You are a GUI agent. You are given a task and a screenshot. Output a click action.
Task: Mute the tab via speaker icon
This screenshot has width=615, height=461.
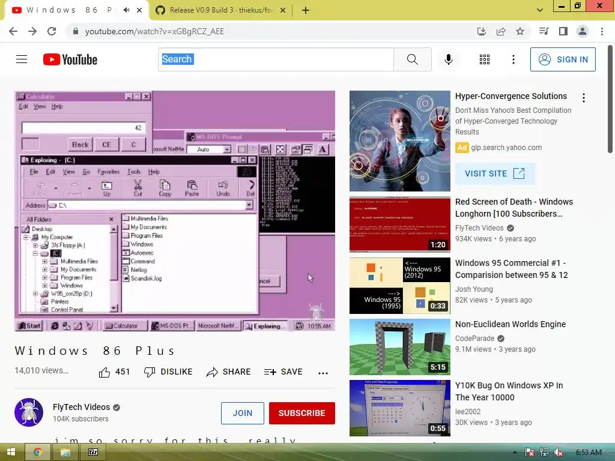pos(126,10)
